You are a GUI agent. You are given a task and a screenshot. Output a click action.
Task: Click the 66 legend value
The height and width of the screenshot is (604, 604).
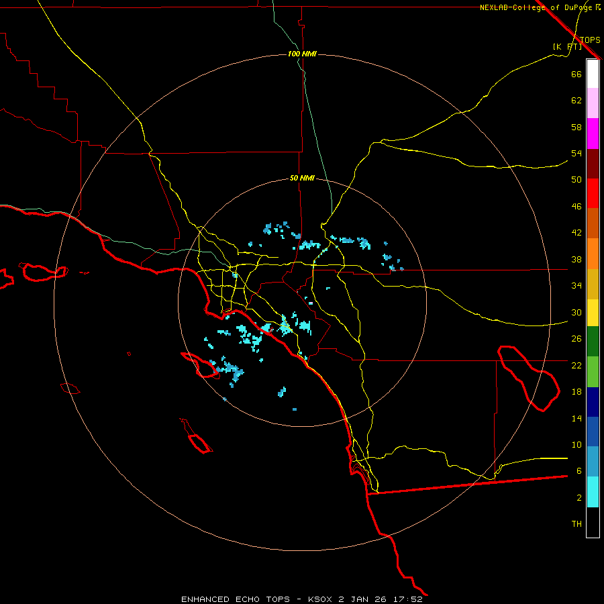576,74
